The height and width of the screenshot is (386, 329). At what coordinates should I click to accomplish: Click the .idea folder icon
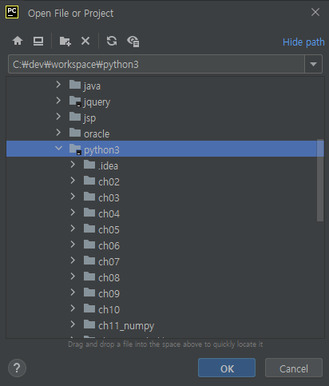click(x=89, y=165)
